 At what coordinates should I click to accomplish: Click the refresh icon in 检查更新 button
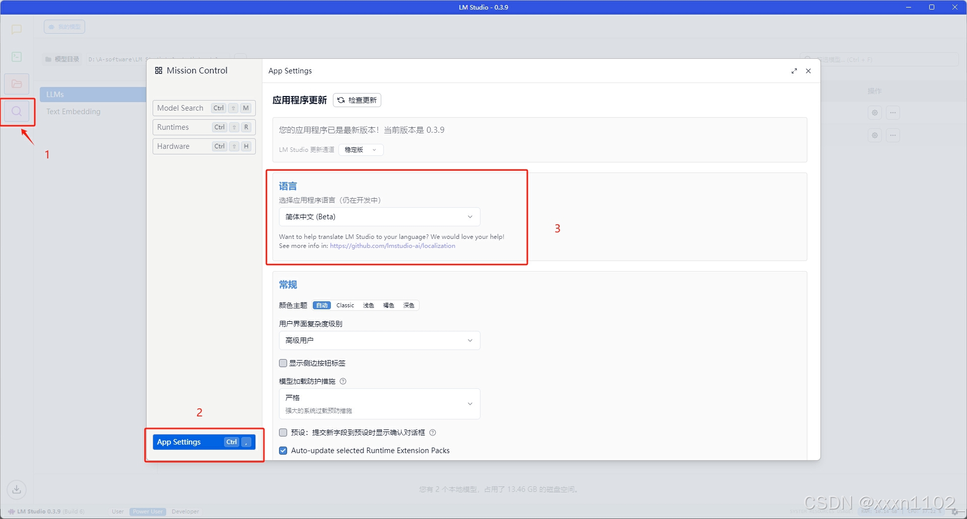(x=341, y=100)
